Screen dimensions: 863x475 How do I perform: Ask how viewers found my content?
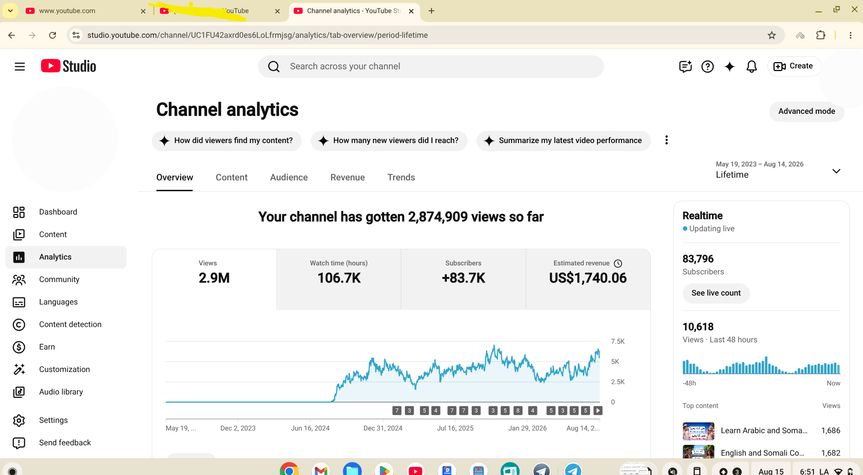click(x=227, y=141)
